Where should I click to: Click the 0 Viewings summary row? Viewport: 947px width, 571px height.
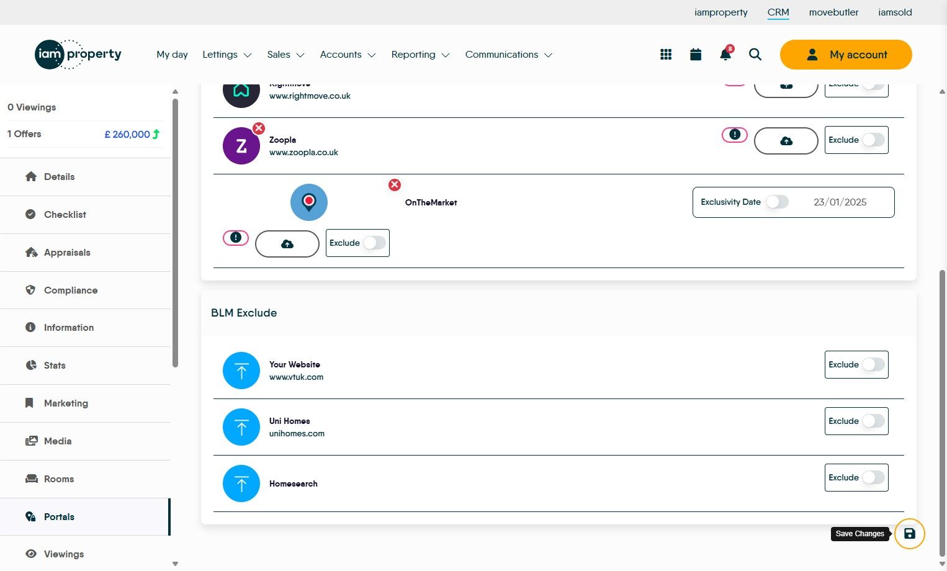(x=84, y=107)
